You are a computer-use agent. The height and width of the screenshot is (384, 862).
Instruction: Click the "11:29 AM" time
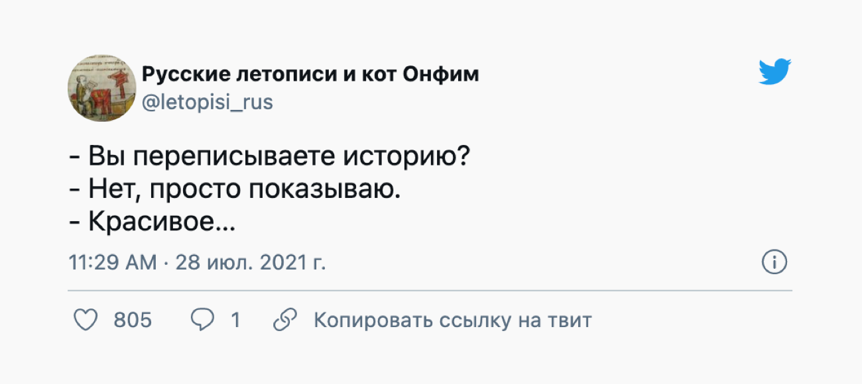113,263
